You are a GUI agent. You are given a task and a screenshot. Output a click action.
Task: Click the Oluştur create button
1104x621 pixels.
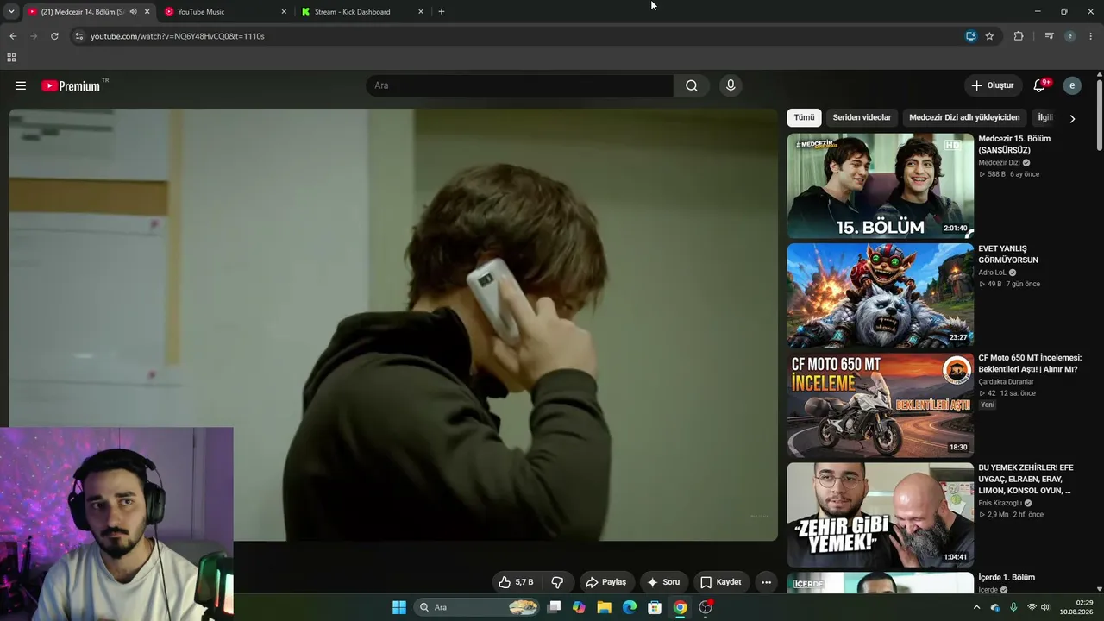click(x=993, y=85)
